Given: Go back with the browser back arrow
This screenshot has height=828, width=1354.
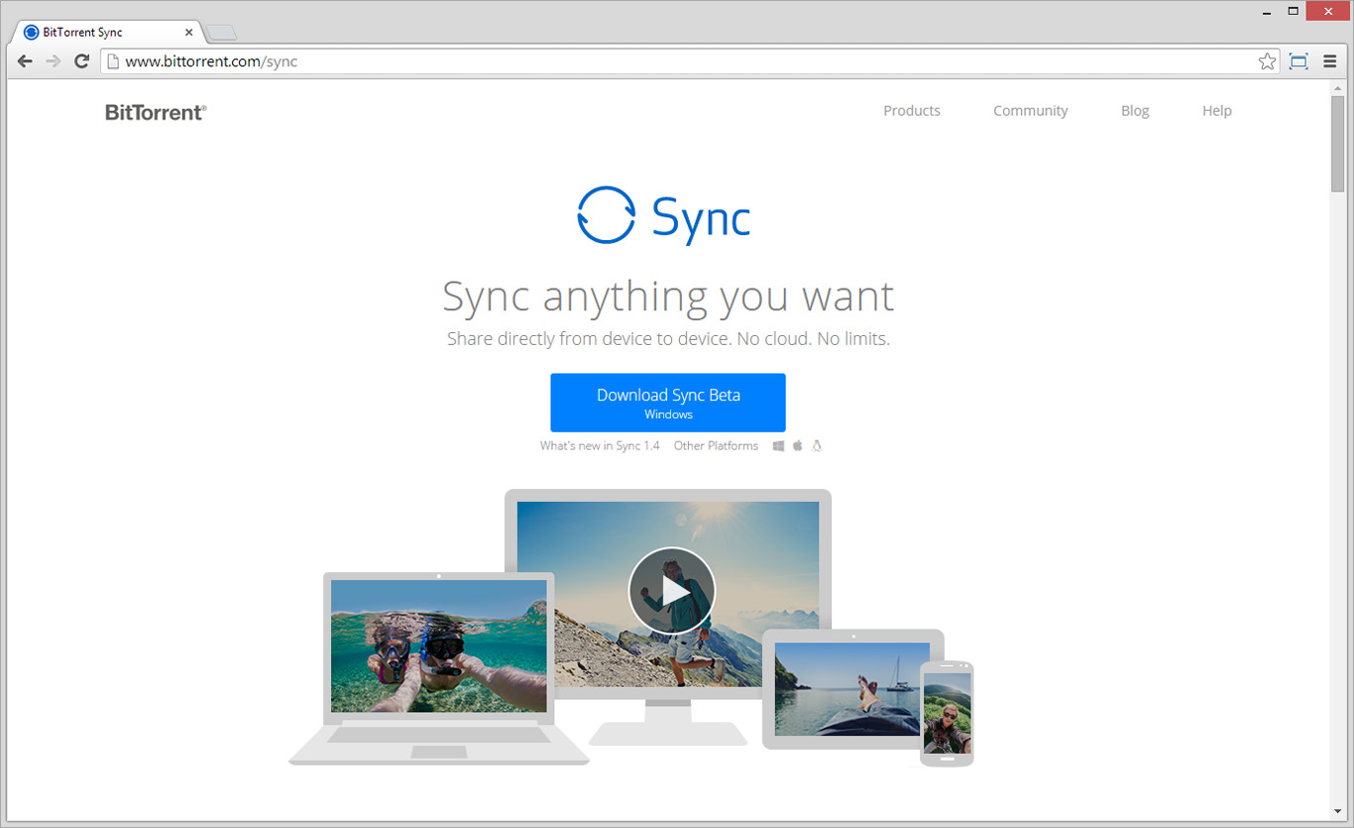Looking at the screenshot, I should coord(25,61).
